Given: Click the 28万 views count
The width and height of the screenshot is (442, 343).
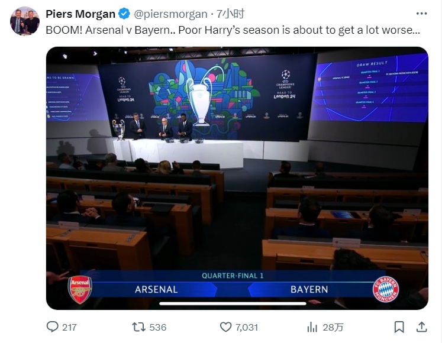Looking at the screenshot, I should tap(333, 327).
